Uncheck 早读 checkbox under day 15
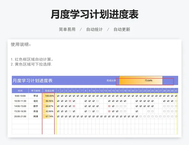189x145 pixels. coord(113,96)
